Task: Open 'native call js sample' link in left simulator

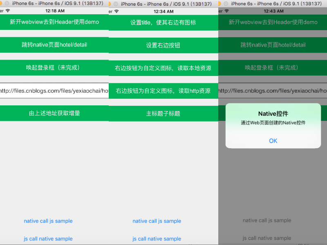Action: coord(48,221)
